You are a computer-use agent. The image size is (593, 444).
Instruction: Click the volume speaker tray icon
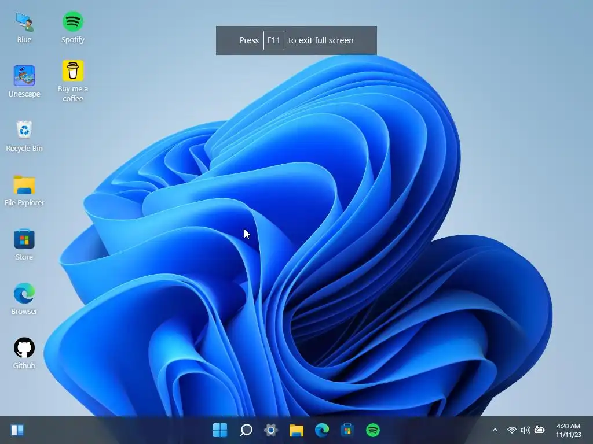click(x=525, y=430)
